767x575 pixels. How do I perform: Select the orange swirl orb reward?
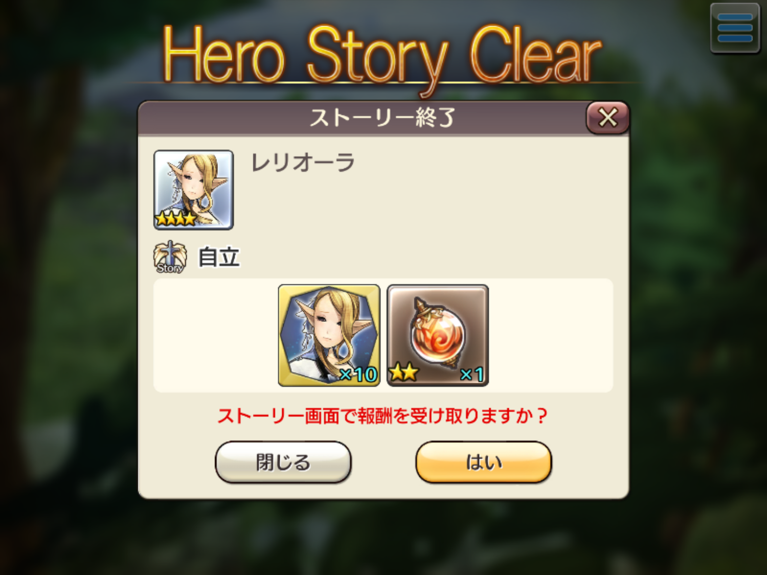pyautogui.click(x=438, y=335)
